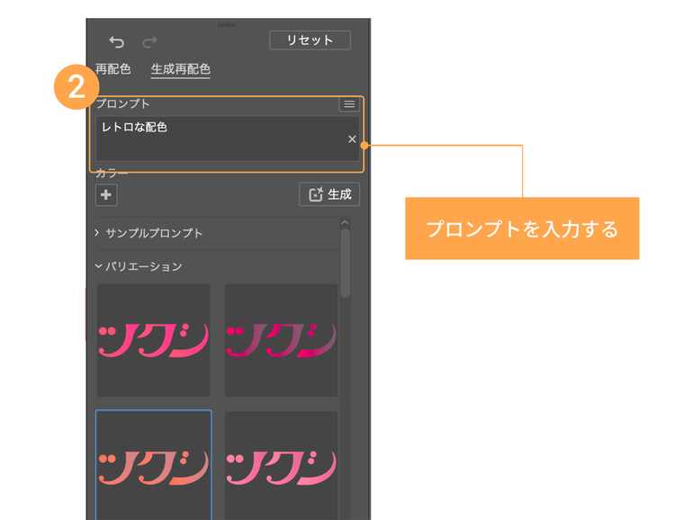675x520 pixels.
Task: Click the redo arrow icon
Action: coord(149,42)
